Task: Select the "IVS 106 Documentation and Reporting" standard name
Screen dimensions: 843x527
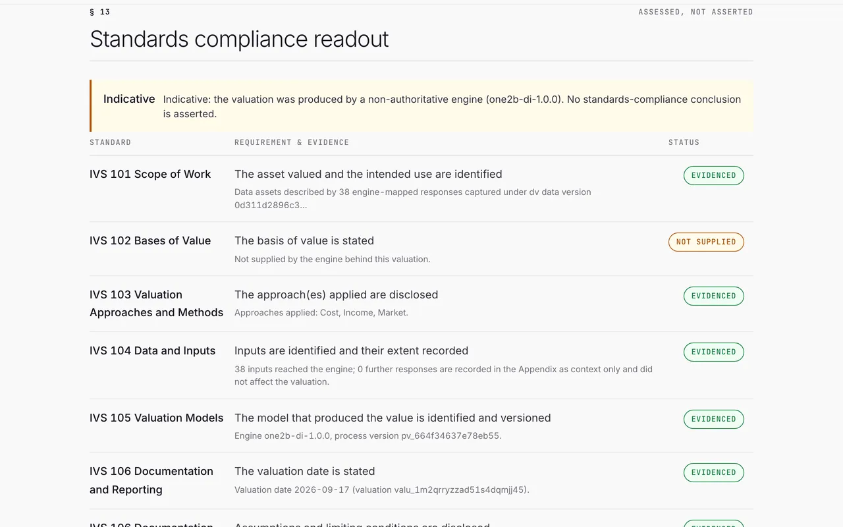Action: (x=151, y=480)
